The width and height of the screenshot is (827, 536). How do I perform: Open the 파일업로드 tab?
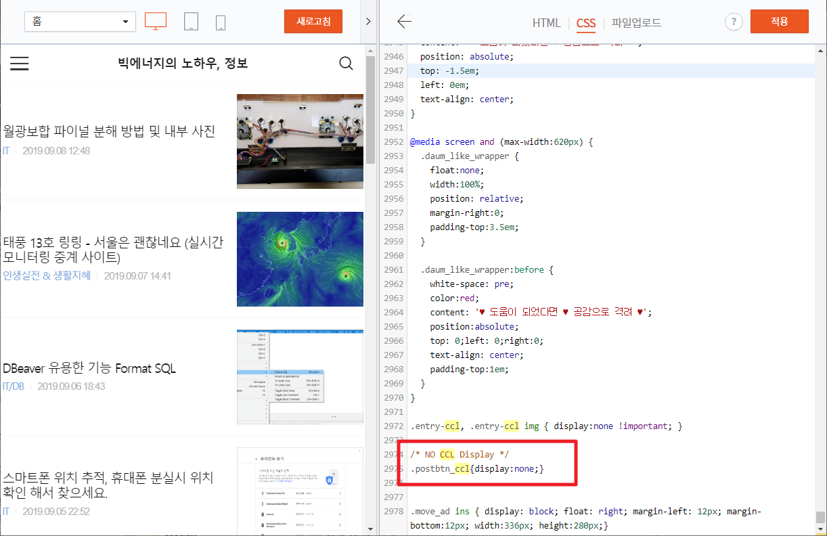pos(636,23)
